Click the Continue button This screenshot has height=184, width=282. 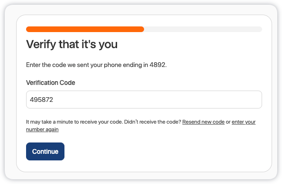click(45, 151)
